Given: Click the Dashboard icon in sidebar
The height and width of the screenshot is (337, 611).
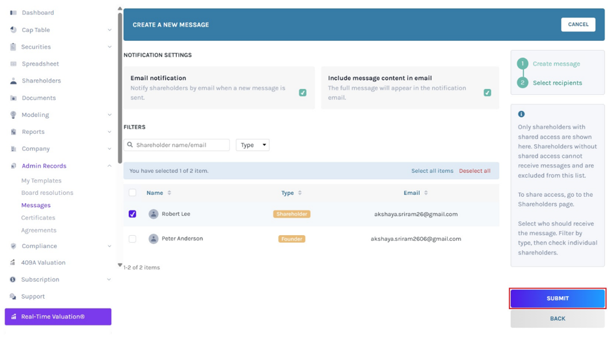Looking at the screenshot, I should (13, 12).
